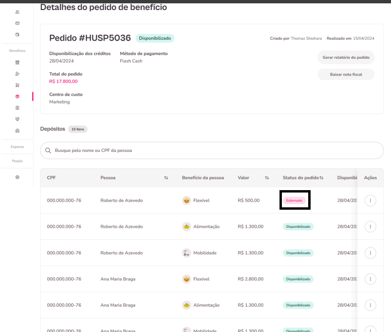Click the Gerar relatório do pedido button

346,57
